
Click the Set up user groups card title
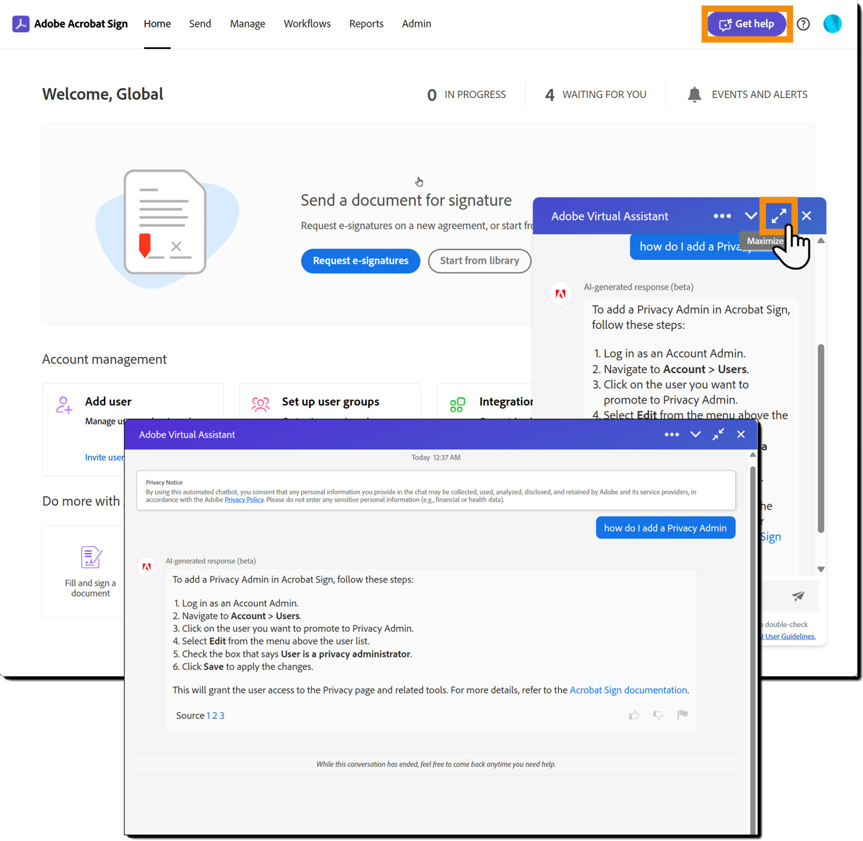coord(330,401)
